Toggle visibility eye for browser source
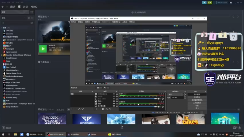Image resolution: width=244 pixels, height=137 pixels. pos(114,96)
